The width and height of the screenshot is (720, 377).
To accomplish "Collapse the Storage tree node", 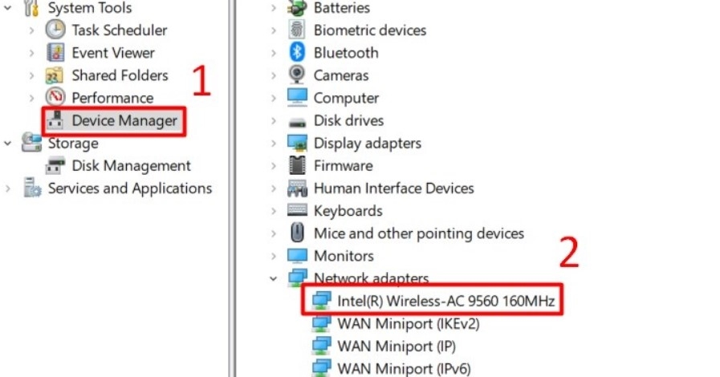I will tap(9, 144).
